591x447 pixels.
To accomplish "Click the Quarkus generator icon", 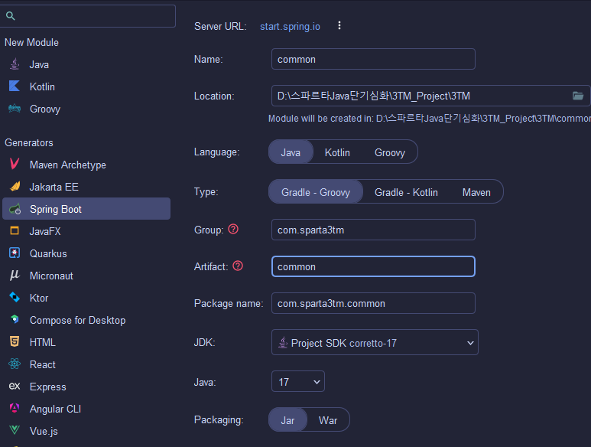I will click(15, 253).
